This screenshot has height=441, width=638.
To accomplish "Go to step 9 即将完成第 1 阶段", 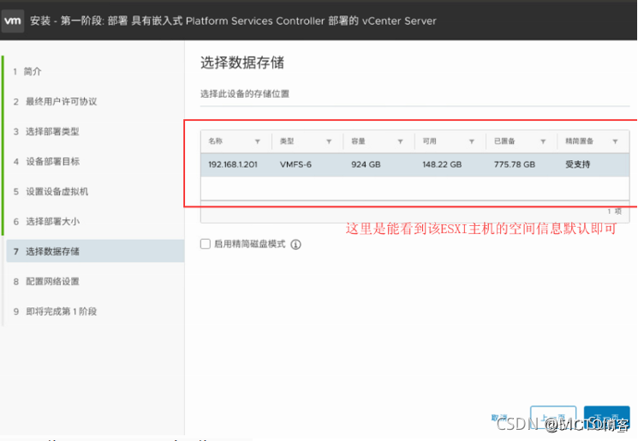I will (55, 312).
